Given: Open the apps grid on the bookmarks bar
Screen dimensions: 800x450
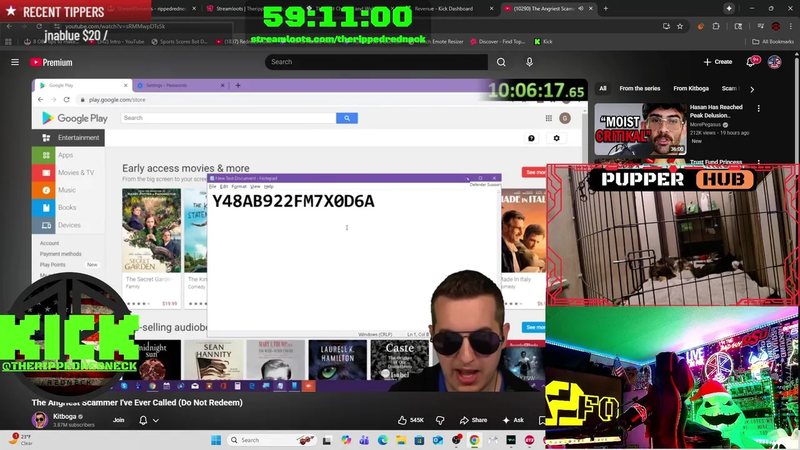Looking at the screenshot, I should (x=8, y=42).
